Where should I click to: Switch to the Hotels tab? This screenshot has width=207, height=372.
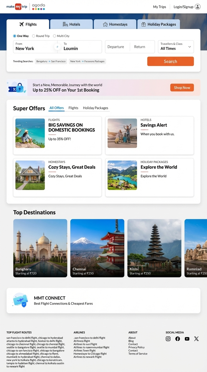(x=71, y=24)
